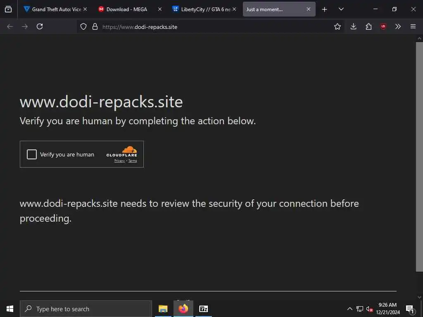The image size is (423, 317).
Task: Switch to Grand Theft Auto: Vice tab
Action: tap(55, 9)
